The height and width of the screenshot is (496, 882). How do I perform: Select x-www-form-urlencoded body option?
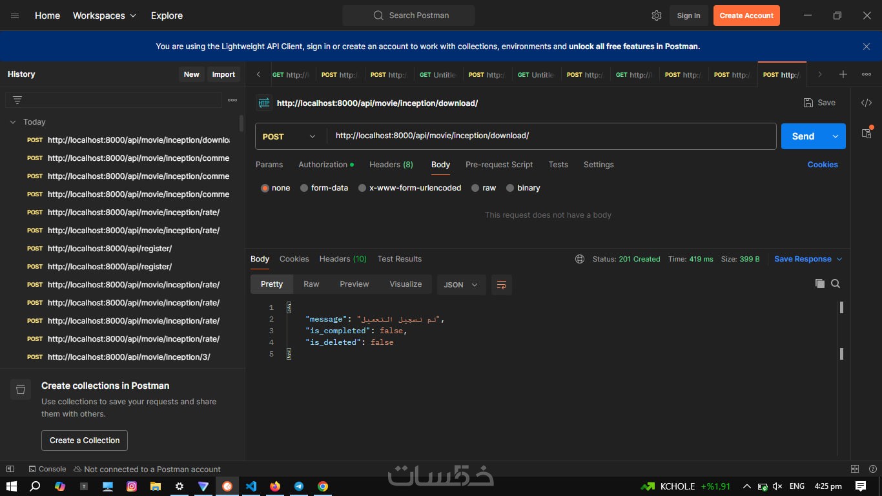(x=410, y=188)
